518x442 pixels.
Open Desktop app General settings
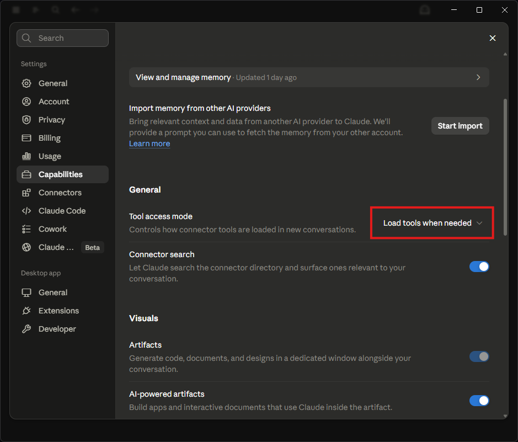[x=62, y=292]
